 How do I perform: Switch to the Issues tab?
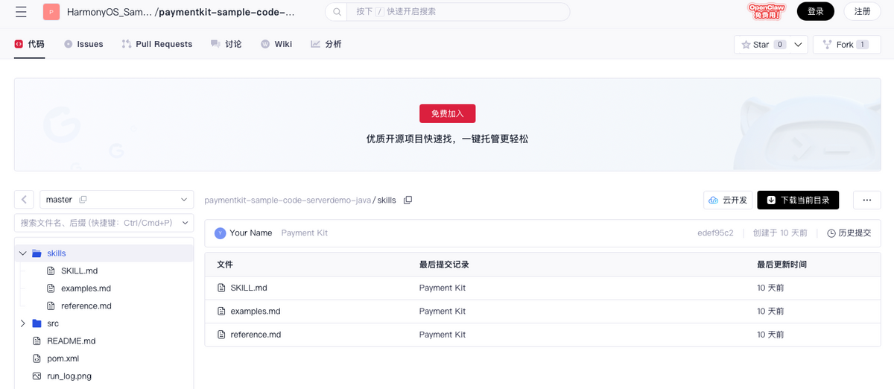pyautogui.click(x=83, y=44)
